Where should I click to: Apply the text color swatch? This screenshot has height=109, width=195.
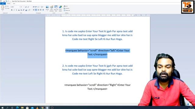point(26,10)
